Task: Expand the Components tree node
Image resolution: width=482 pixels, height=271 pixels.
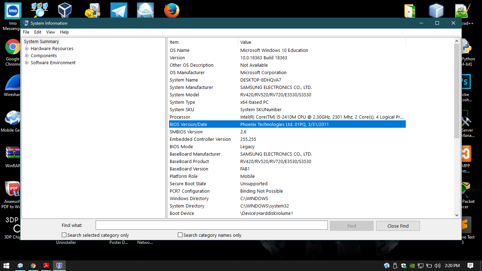Action: pos(26,55)
